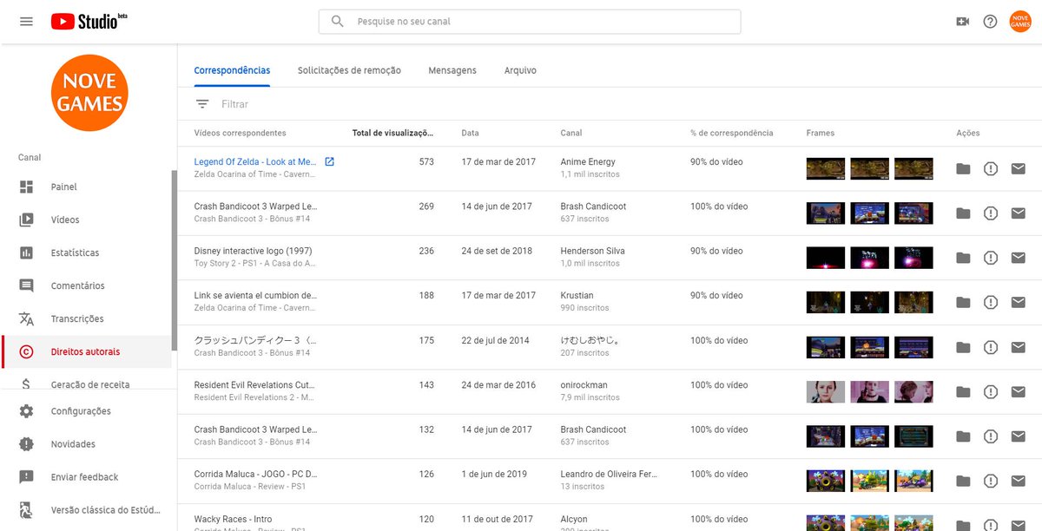Open the create video camera icon
This screenshot has height=531, width=1042.
962,22
